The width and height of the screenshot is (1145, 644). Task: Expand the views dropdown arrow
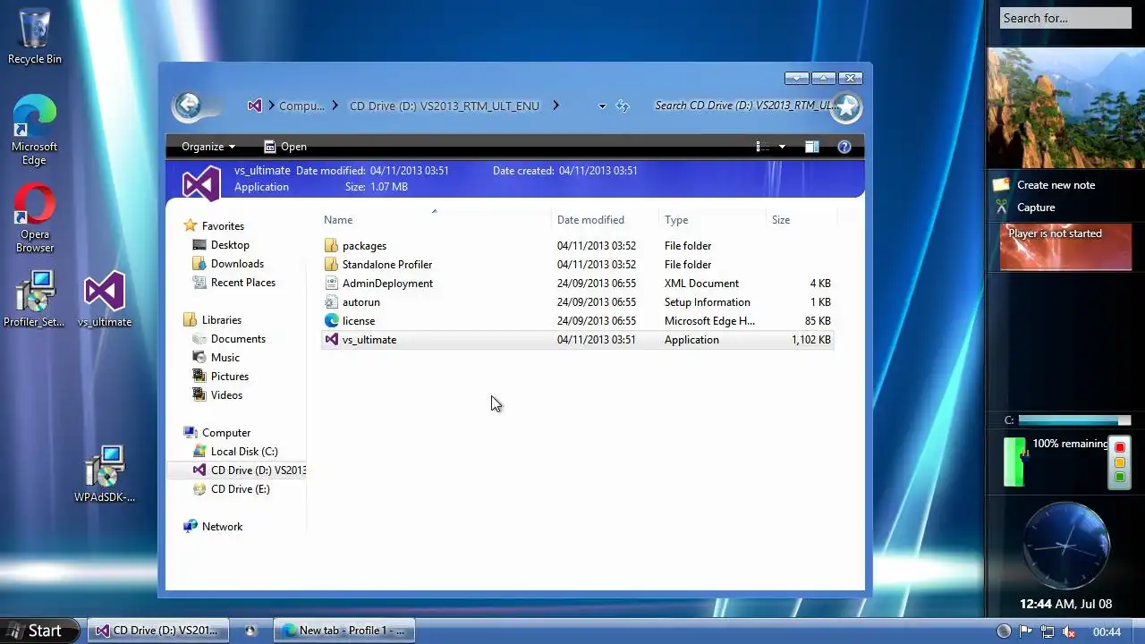tap(782, 147)
